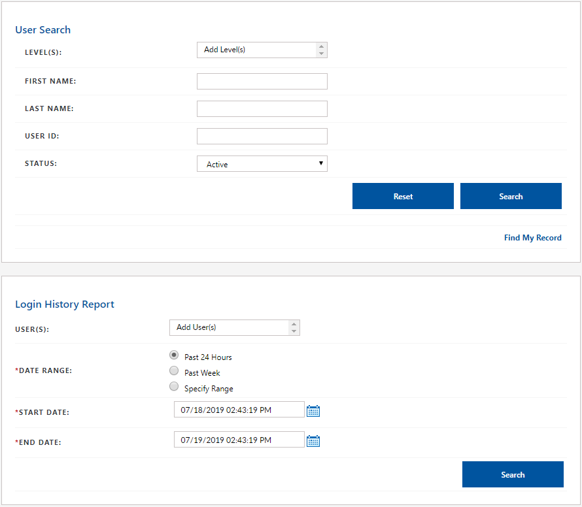The image size is (582, 507).
Task: Click into the Last Name text box
Action: 262,108
